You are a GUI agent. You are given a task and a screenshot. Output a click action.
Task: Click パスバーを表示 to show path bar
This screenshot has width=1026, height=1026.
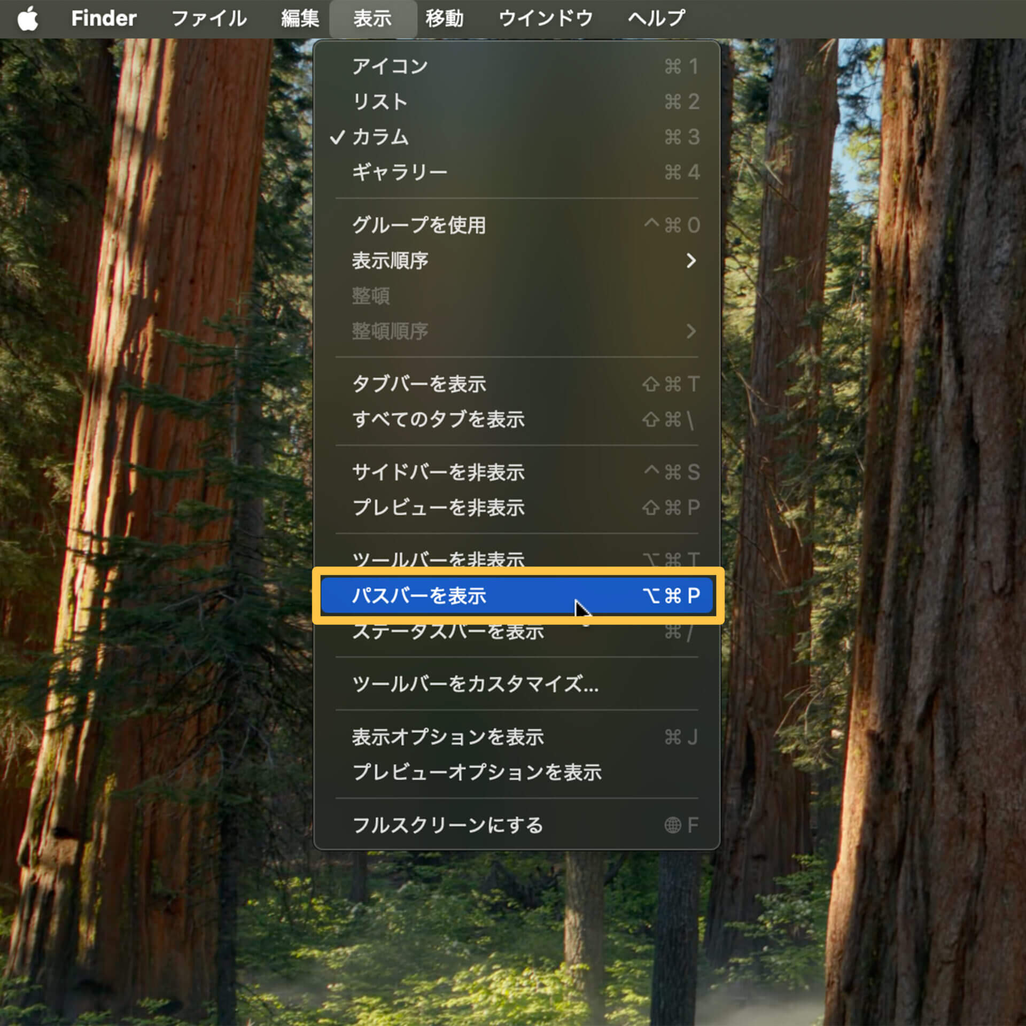(517, 595)
